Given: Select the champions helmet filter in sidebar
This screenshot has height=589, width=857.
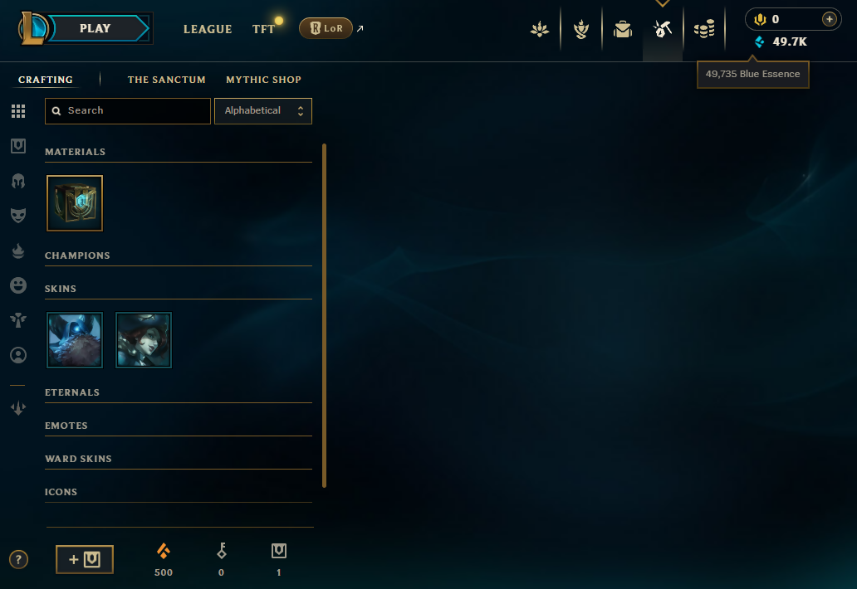Looking at the screenshot, I should click(x=18, y=181).
